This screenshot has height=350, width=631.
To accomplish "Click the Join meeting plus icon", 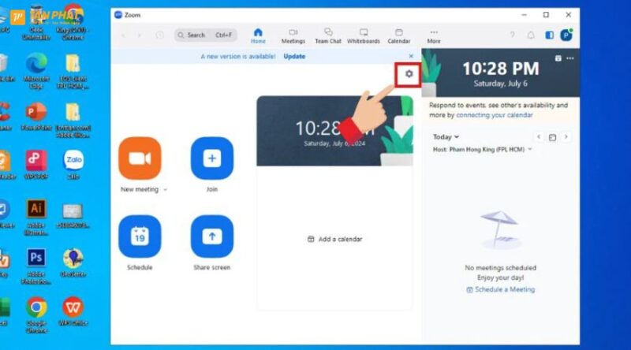I will tap(211, 158).
